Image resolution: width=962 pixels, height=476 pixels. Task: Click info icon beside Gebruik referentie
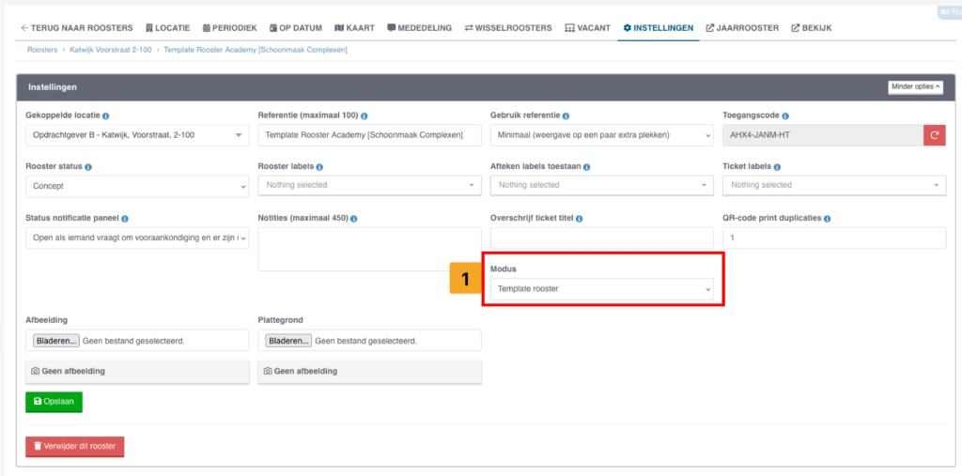566,115
